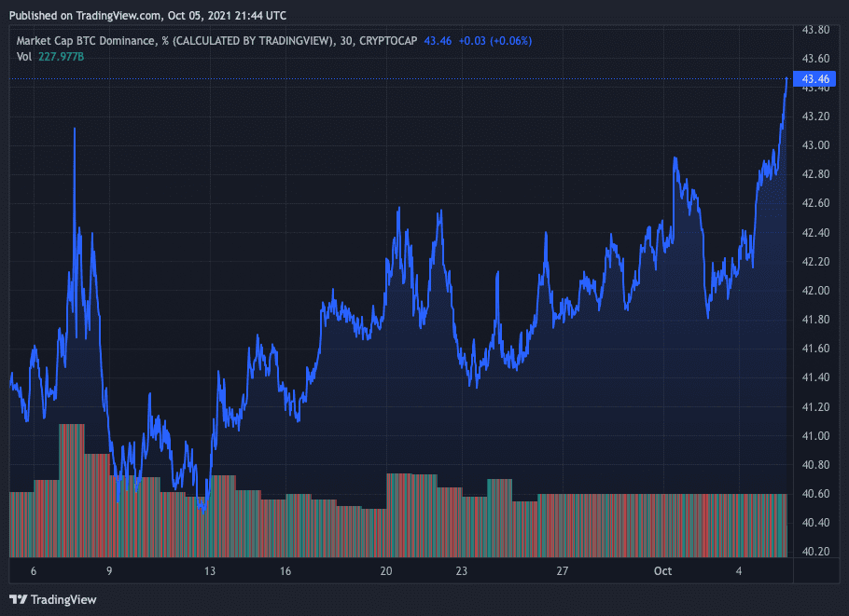
Task: Click the 227.977B volume value
Action: (62, 57)
